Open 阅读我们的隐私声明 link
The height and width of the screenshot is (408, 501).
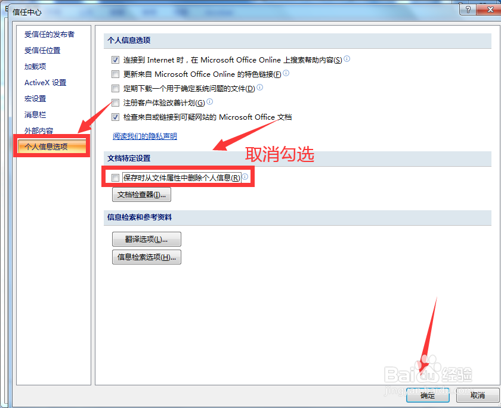tap(145, 136)
